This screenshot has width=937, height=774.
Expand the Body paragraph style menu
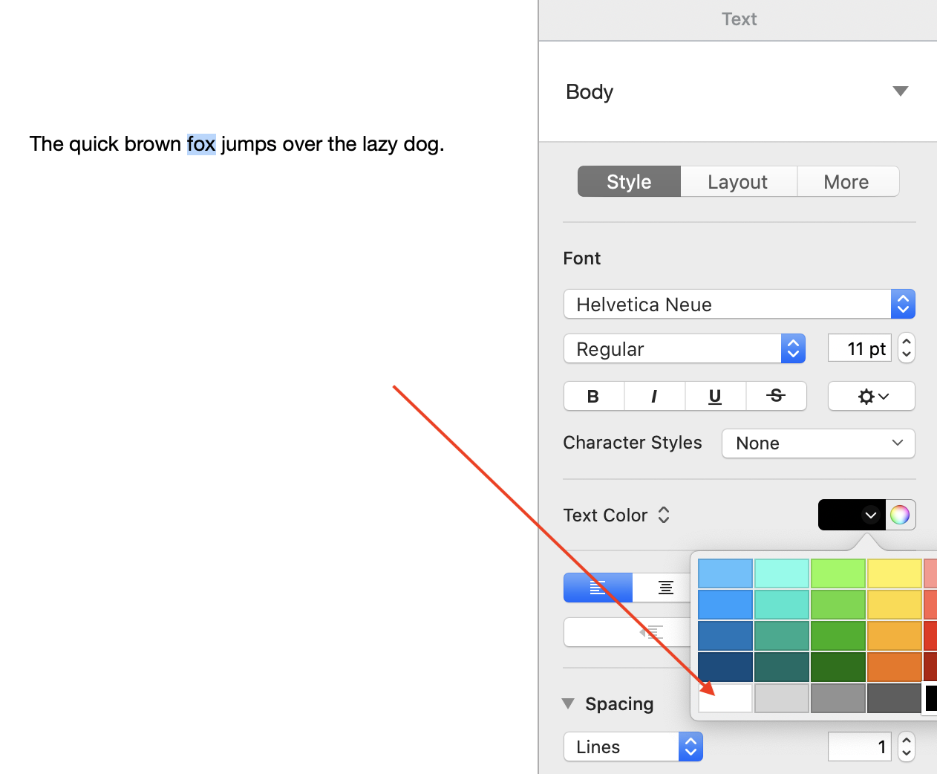pyautogui.click(x=900, y=91)
